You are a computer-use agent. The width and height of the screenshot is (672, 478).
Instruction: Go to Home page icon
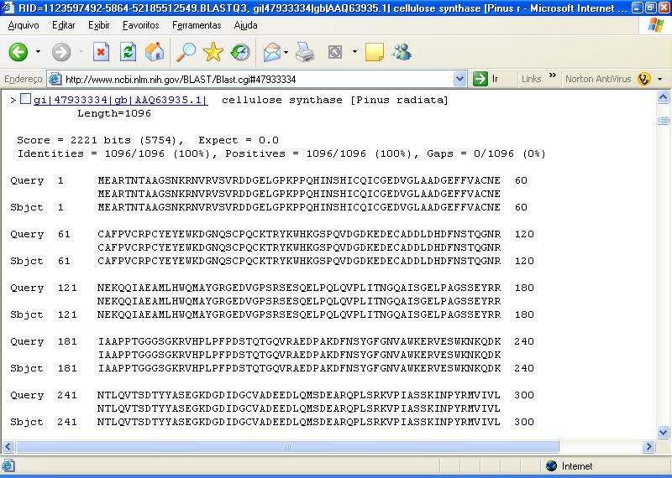click(155, 52)
